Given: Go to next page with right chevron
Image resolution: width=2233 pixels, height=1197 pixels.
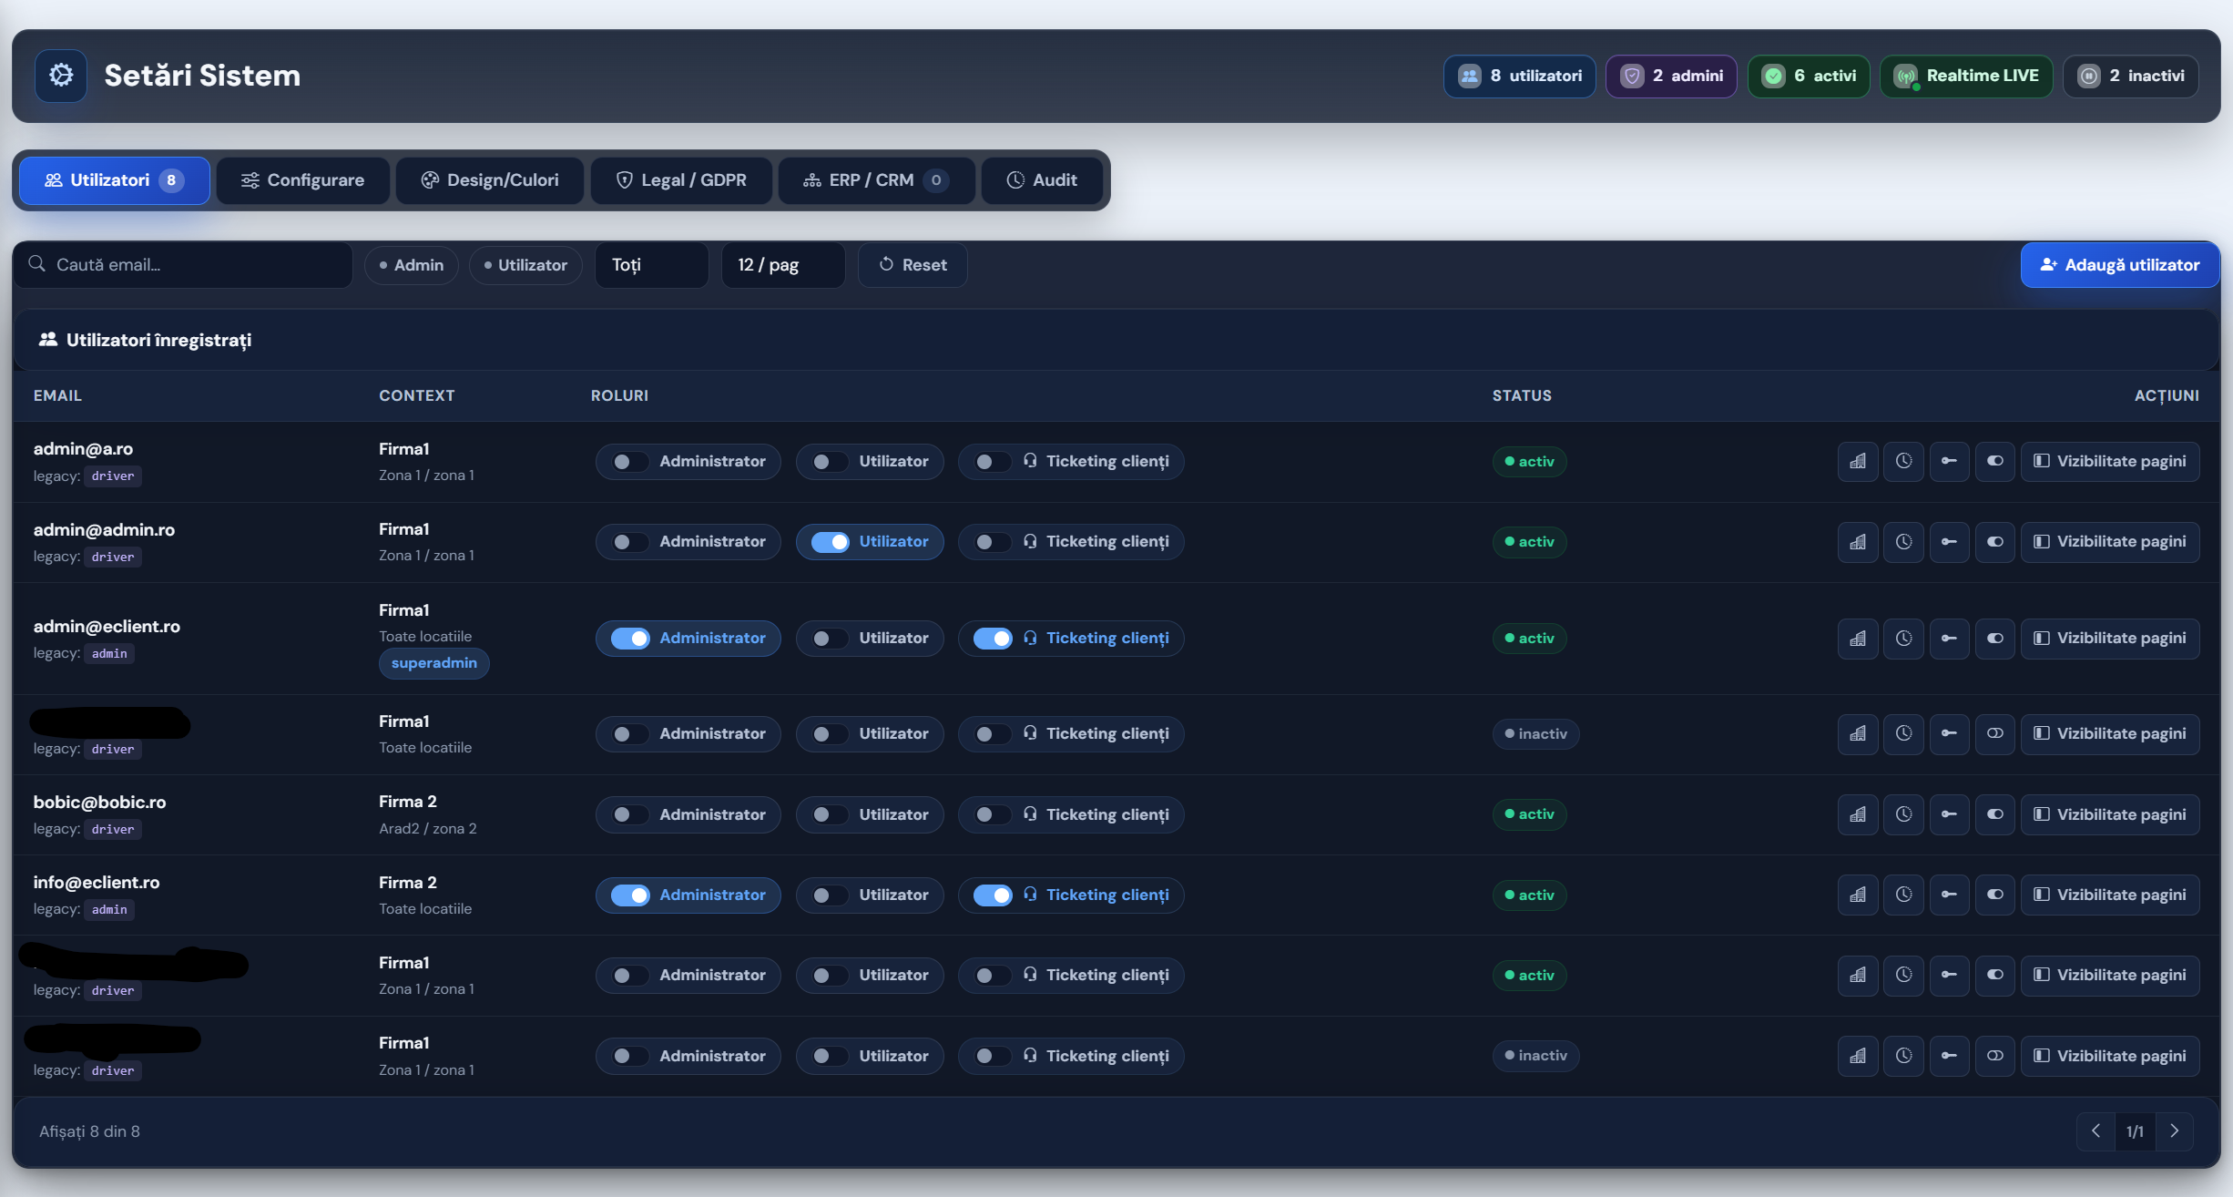Looking at the screenshot, I should coord(2175,1131).
